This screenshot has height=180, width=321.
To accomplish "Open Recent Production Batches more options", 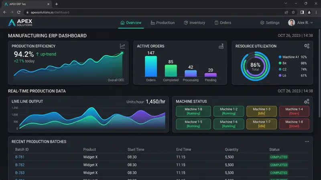I will pyautogui.click(x=307, y=142).
